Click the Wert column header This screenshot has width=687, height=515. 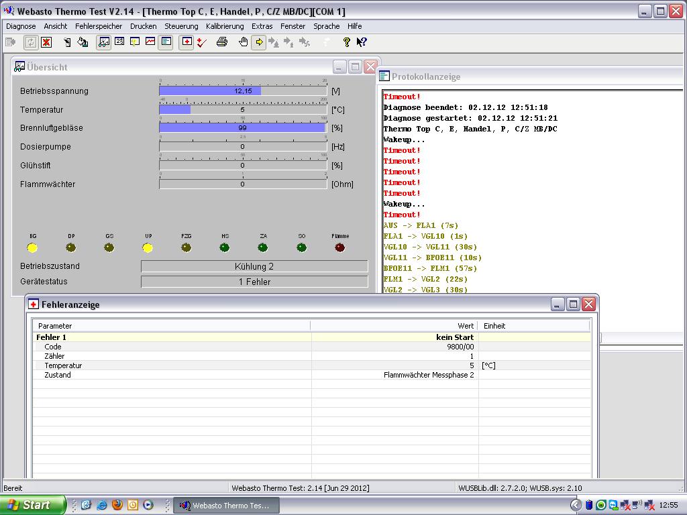pyautogui.click(x=394, y=326)
